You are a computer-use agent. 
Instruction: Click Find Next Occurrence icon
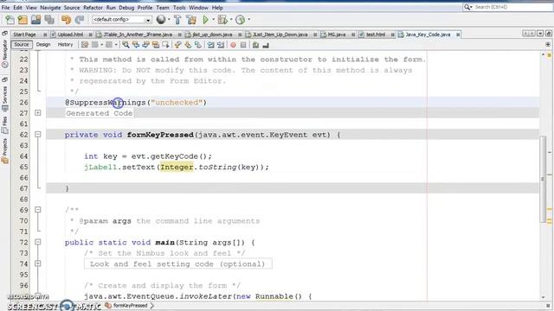click(x=145, y=45)
